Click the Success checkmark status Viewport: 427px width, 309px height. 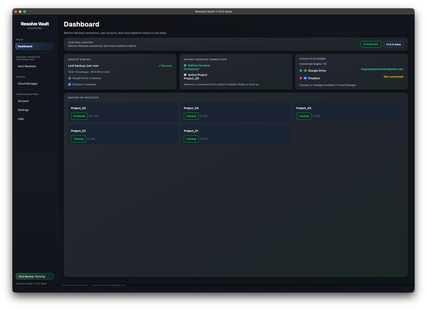(165, 66)
